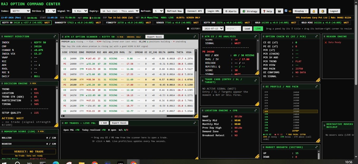Open the Strikes ± dropdown
Viewport: 358px width, 164px height.
(51, 11)
